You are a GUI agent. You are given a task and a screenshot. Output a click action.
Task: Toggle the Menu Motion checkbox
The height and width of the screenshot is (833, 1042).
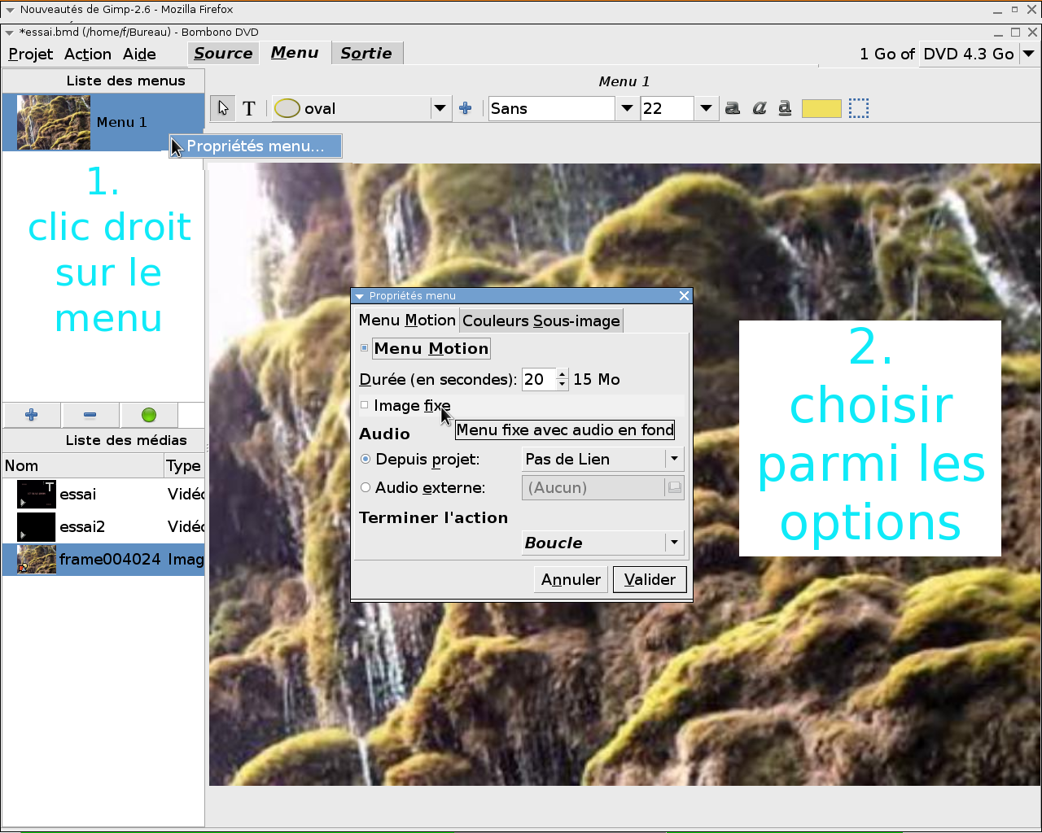pyautogui.click(x=365, y=348)
